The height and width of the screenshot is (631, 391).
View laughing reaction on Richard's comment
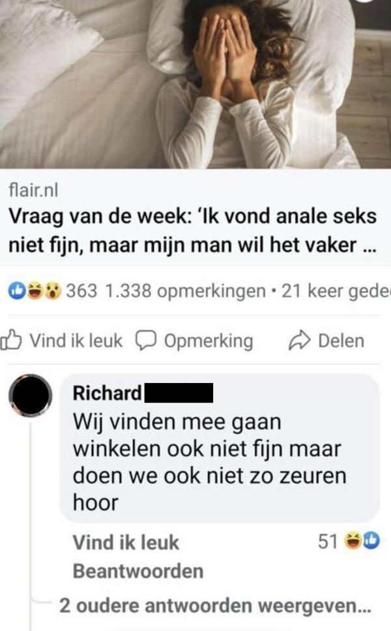pyautogui.click(x=354, y=541)
